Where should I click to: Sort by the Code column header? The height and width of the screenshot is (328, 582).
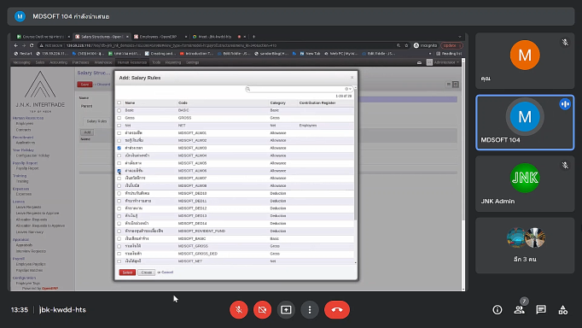pyautogui.click(x=183, y=102)
